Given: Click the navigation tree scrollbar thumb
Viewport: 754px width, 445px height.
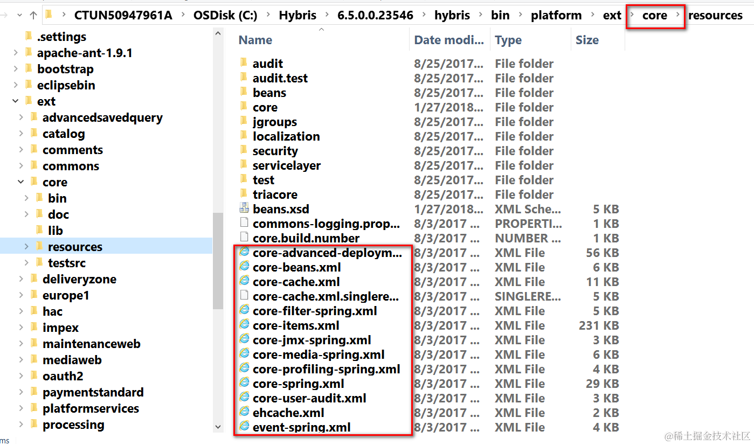Looking at the screenshot, I should pyautogui.click(x=218, y=261).
